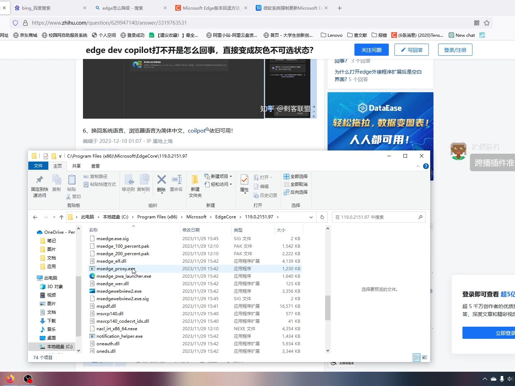This screenshot has height=386, width=515.
Task: Click the file list vertical scrollbar thumb
Action: [x=328, y=308]
